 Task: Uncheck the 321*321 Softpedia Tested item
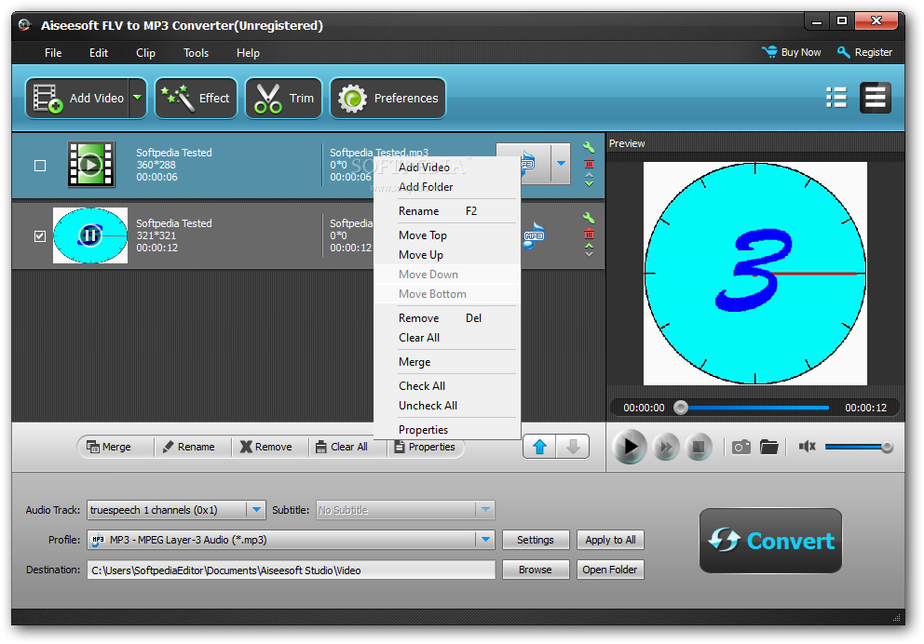pos(40,236)
